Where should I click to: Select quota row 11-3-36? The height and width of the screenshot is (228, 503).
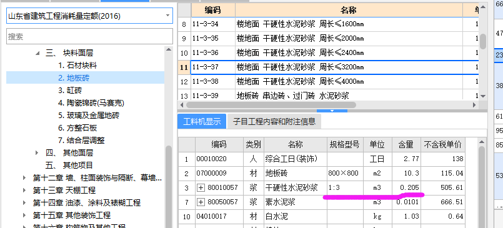329,53
